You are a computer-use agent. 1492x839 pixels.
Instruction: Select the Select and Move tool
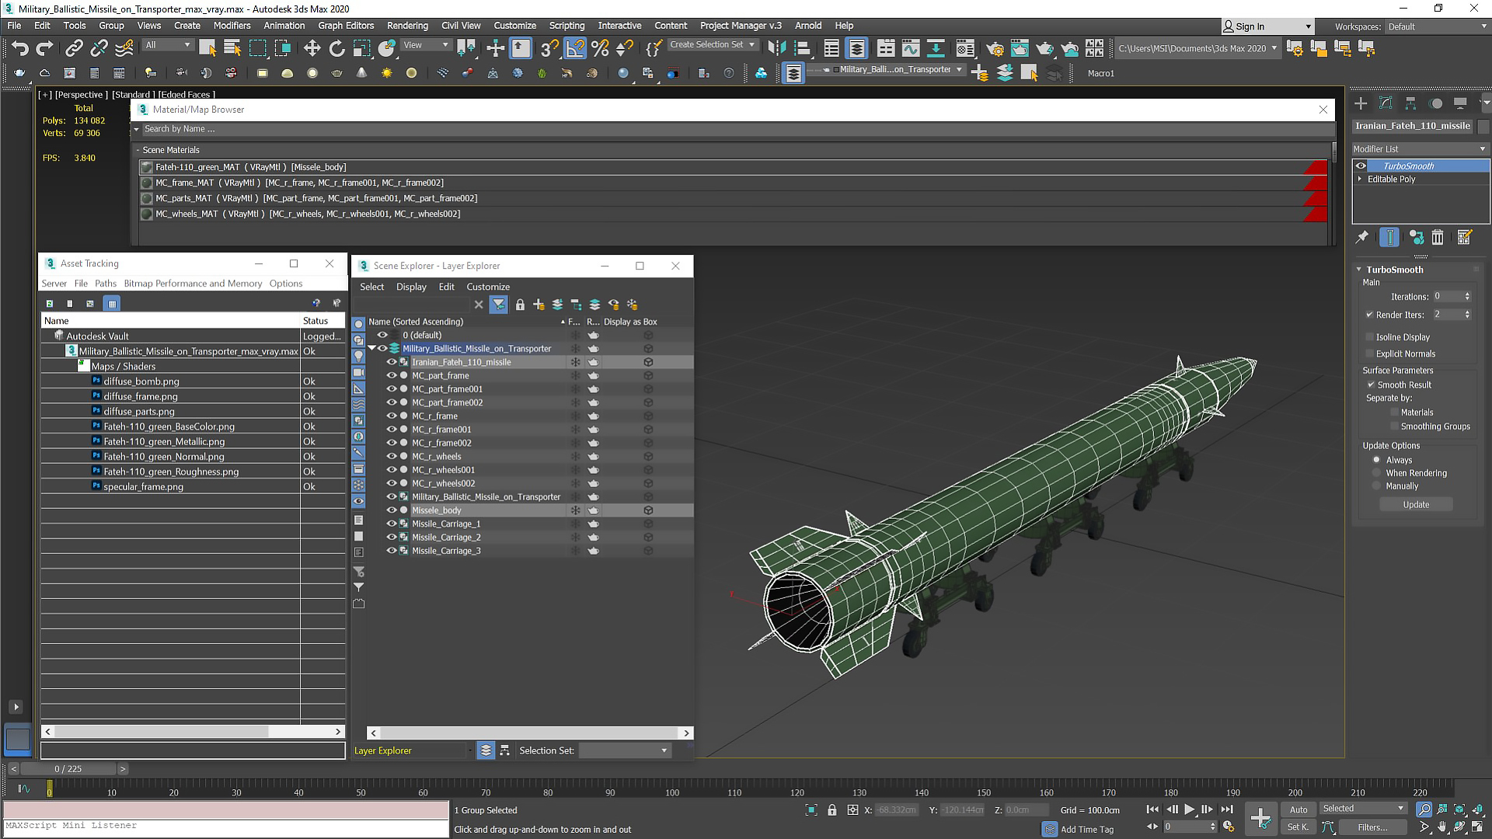(312, 48)
